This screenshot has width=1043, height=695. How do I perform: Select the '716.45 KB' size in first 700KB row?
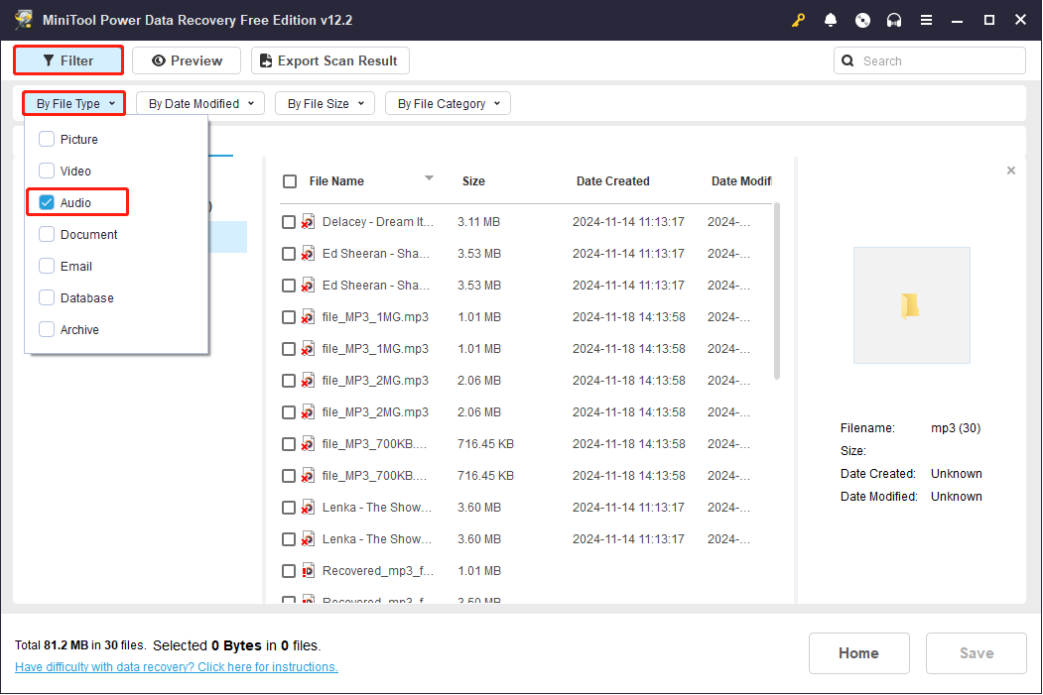[x=485, y=443]
